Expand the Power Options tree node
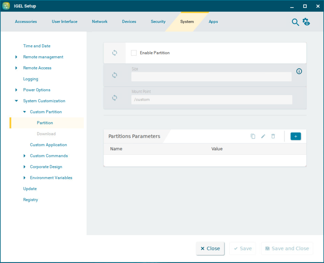The image size is (324, 263). [x=16, y=90]
